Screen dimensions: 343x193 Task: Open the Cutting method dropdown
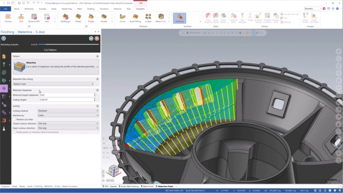[68, 111]
